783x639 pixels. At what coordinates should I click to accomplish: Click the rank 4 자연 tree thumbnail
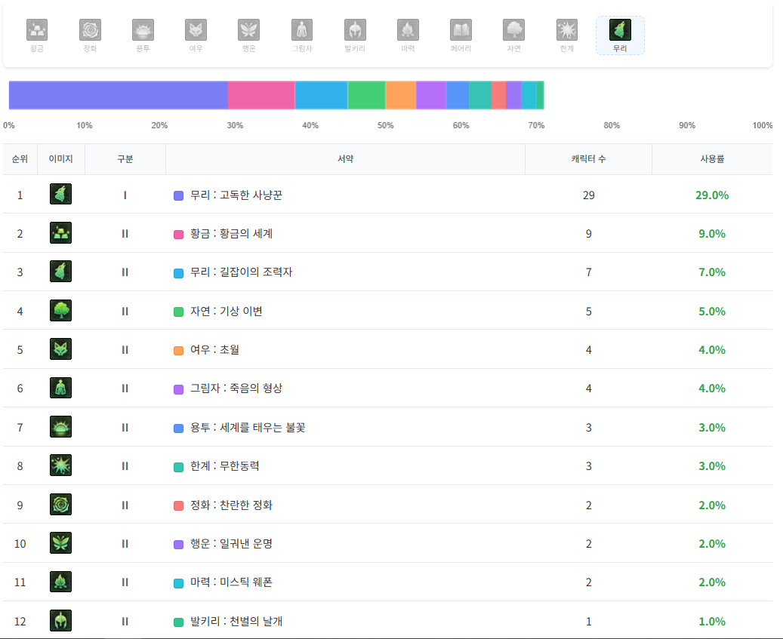60,311
